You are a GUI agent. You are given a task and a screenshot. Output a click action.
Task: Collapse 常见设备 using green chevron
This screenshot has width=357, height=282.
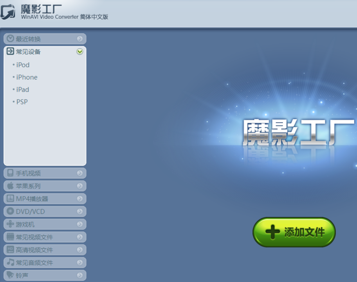click(x=80, y=52)
